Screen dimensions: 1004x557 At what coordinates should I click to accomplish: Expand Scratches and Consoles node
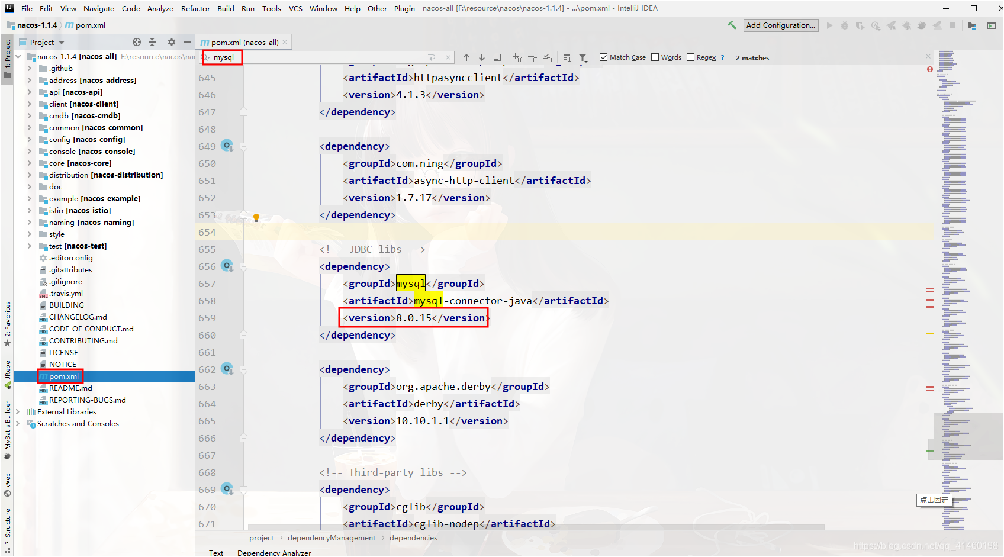18,424
